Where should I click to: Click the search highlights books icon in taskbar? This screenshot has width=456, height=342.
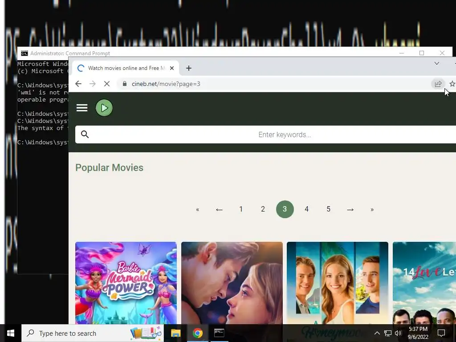point(146,333)
